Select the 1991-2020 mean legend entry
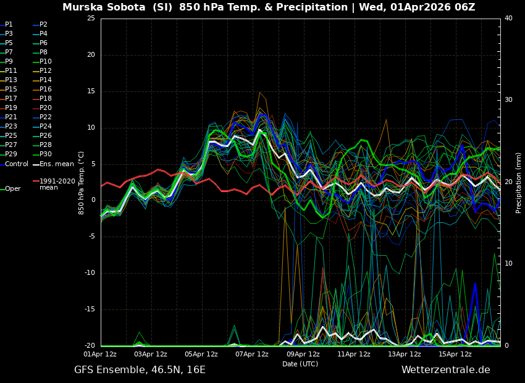Viewport: 525px width, 383px height. click(x=57, y=185)
